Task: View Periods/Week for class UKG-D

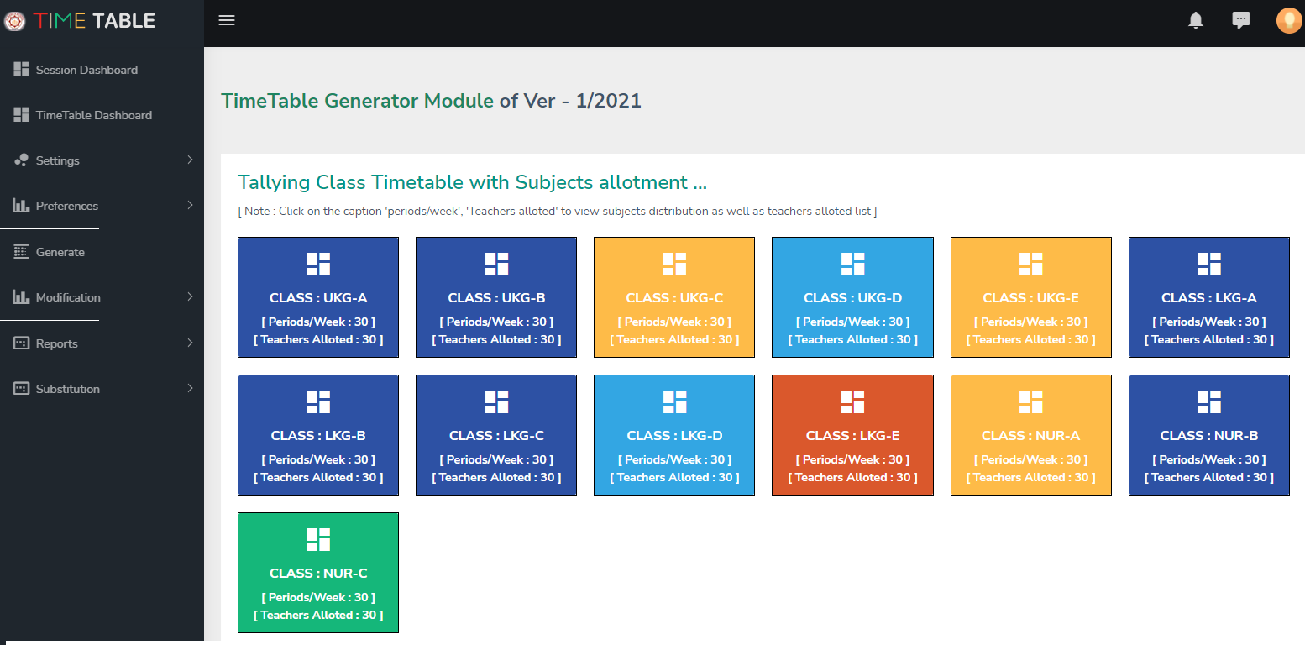Action: pos(852,322)
